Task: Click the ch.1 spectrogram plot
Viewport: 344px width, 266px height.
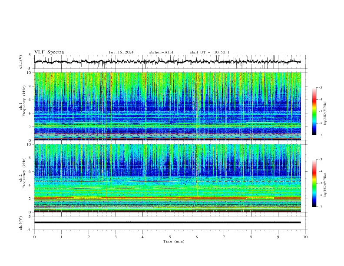Action: tap(167, 106)
